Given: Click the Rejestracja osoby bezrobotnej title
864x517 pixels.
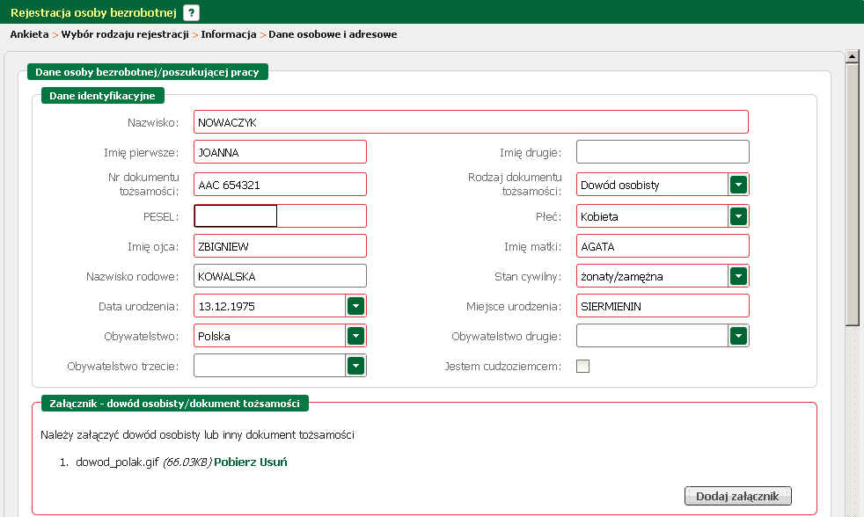Looking at the screenshot, I should click(93, 12).
